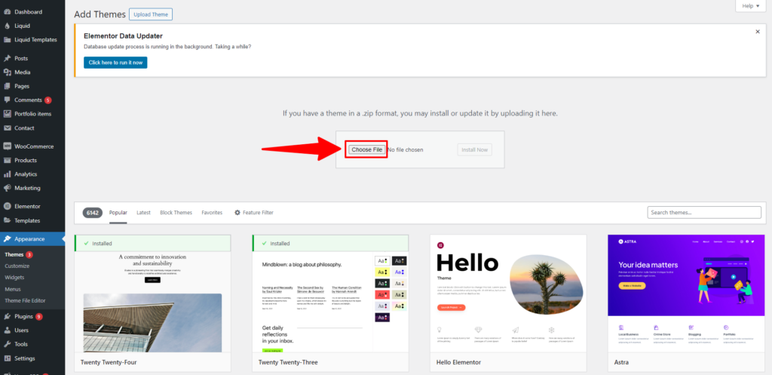Open the Plugins menu with nine updates
772x375 pixels.
tap(32, 316)
